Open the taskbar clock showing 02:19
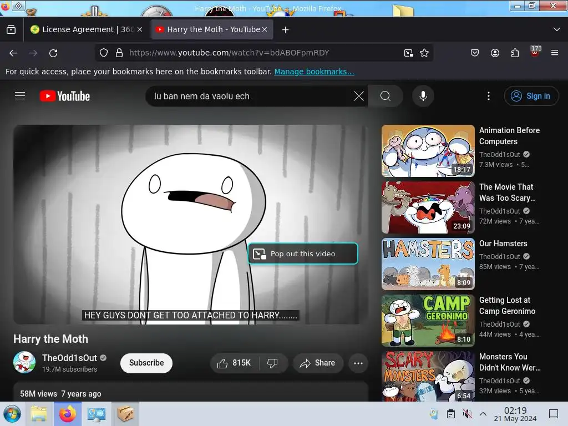Image resolution: width=568 pixels, height=426 pixels. pos(515,414)
